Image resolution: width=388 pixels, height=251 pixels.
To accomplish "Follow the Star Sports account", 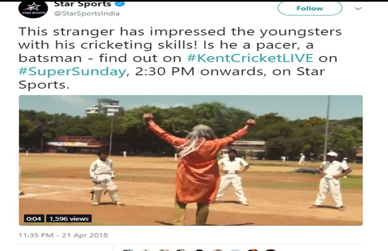I will pyautogui.click(x=310, y=8).
